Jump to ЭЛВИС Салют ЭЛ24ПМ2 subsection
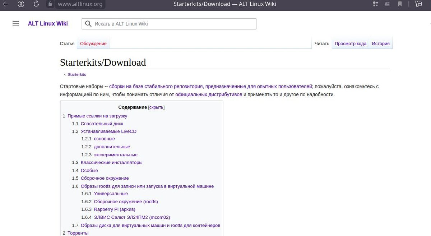The height and width of the screenshot is (236, 431). point(132,217)
